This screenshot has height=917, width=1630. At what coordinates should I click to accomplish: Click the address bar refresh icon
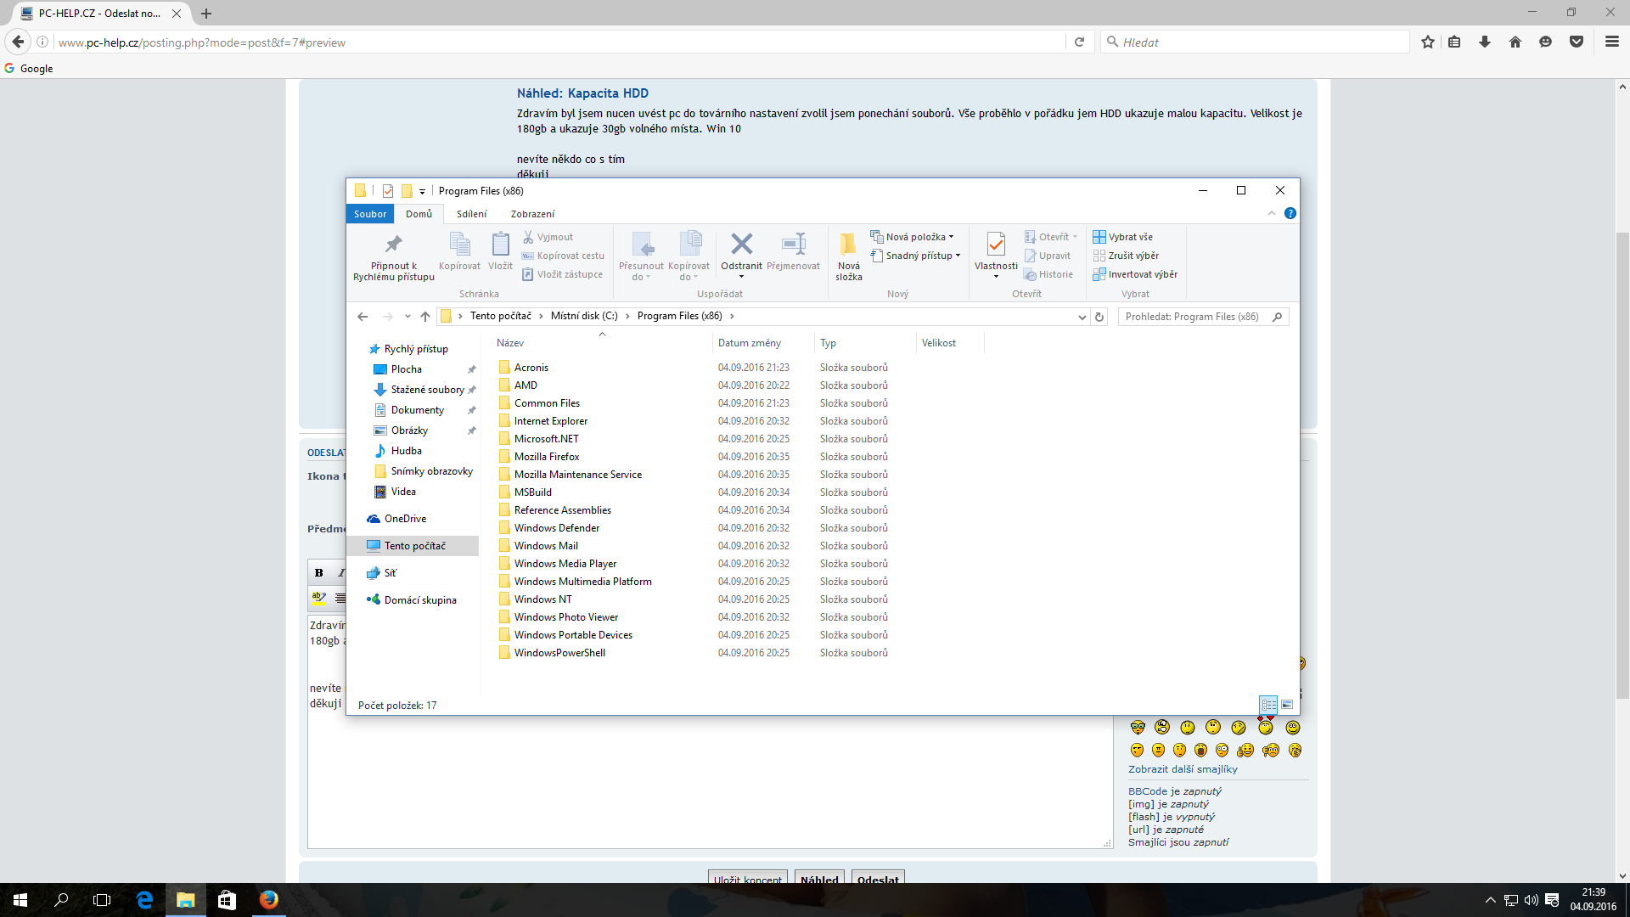[x=1099, y=317]
